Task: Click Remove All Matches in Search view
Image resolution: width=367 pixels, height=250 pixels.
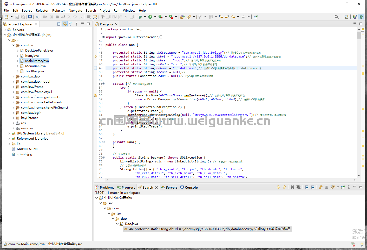Action: tap(298, 187)
